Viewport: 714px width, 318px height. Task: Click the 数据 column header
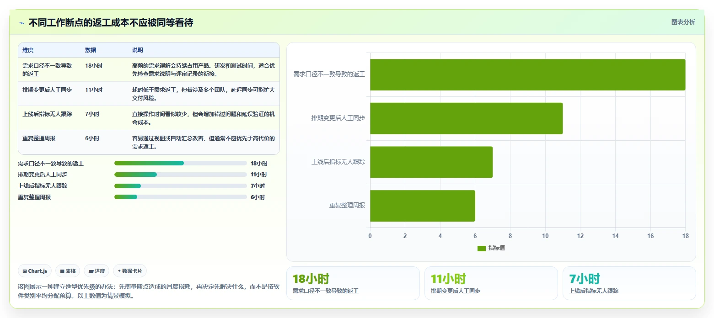pos(91,50)
